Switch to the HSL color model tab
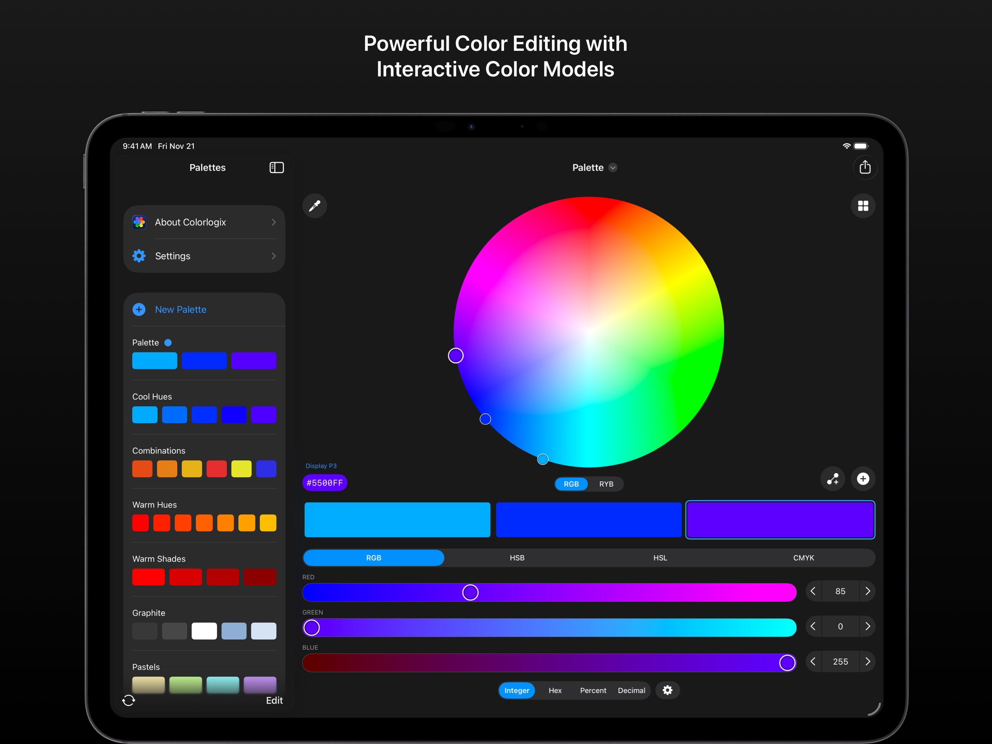 660,557
